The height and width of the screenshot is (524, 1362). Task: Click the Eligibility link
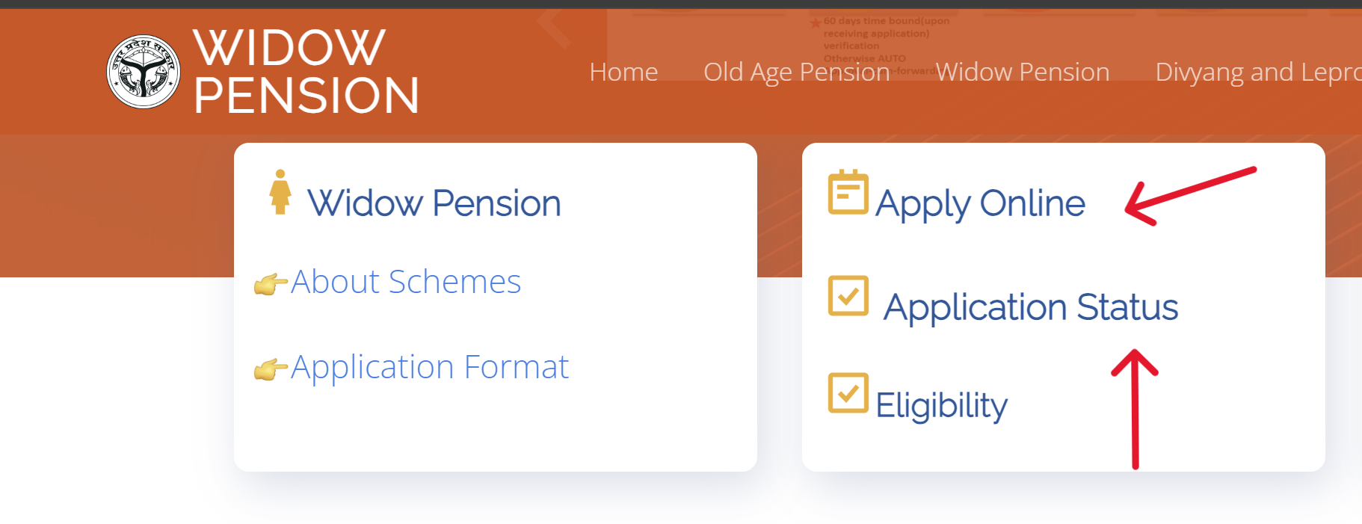coord(941,404)
